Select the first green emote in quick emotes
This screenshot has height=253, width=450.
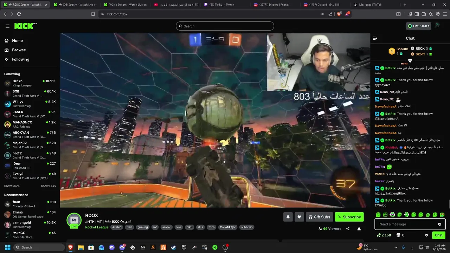coord(378,215)
